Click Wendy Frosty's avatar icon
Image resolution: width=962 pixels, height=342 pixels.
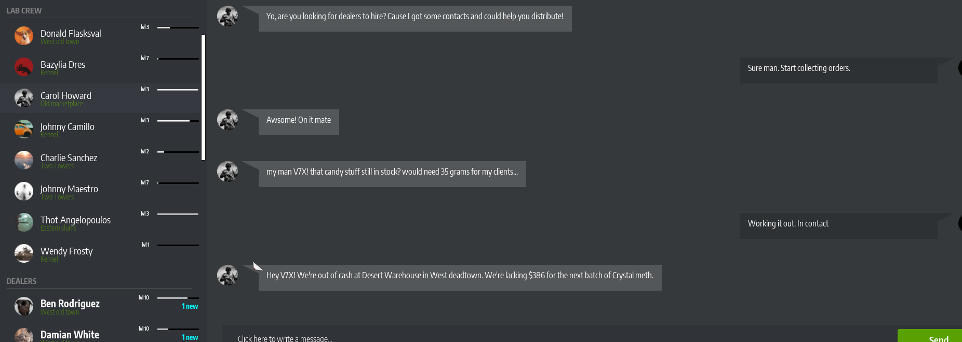24,253
